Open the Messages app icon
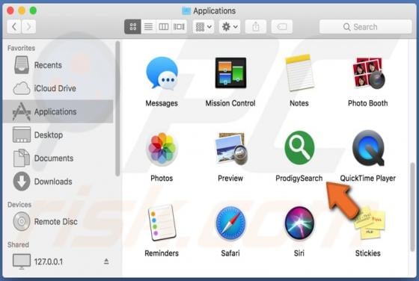This screenshot has width=419, height=281. pos(162,73)
